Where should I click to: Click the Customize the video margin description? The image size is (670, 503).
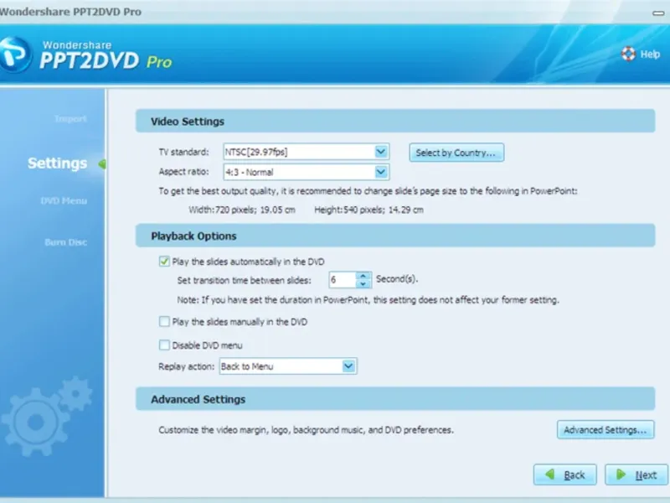(x=306, y=430)
